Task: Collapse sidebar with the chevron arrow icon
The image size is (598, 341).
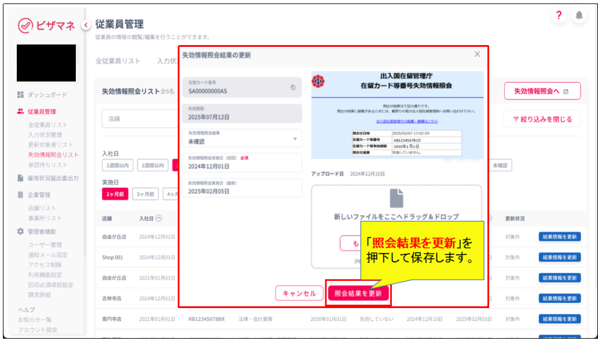Action: [x=86, y=25]
